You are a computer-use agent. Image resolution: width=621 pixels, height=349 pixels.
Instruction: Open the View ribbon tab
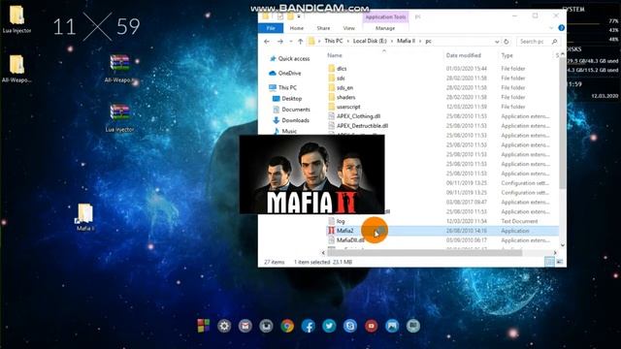(x=349, y=28)
